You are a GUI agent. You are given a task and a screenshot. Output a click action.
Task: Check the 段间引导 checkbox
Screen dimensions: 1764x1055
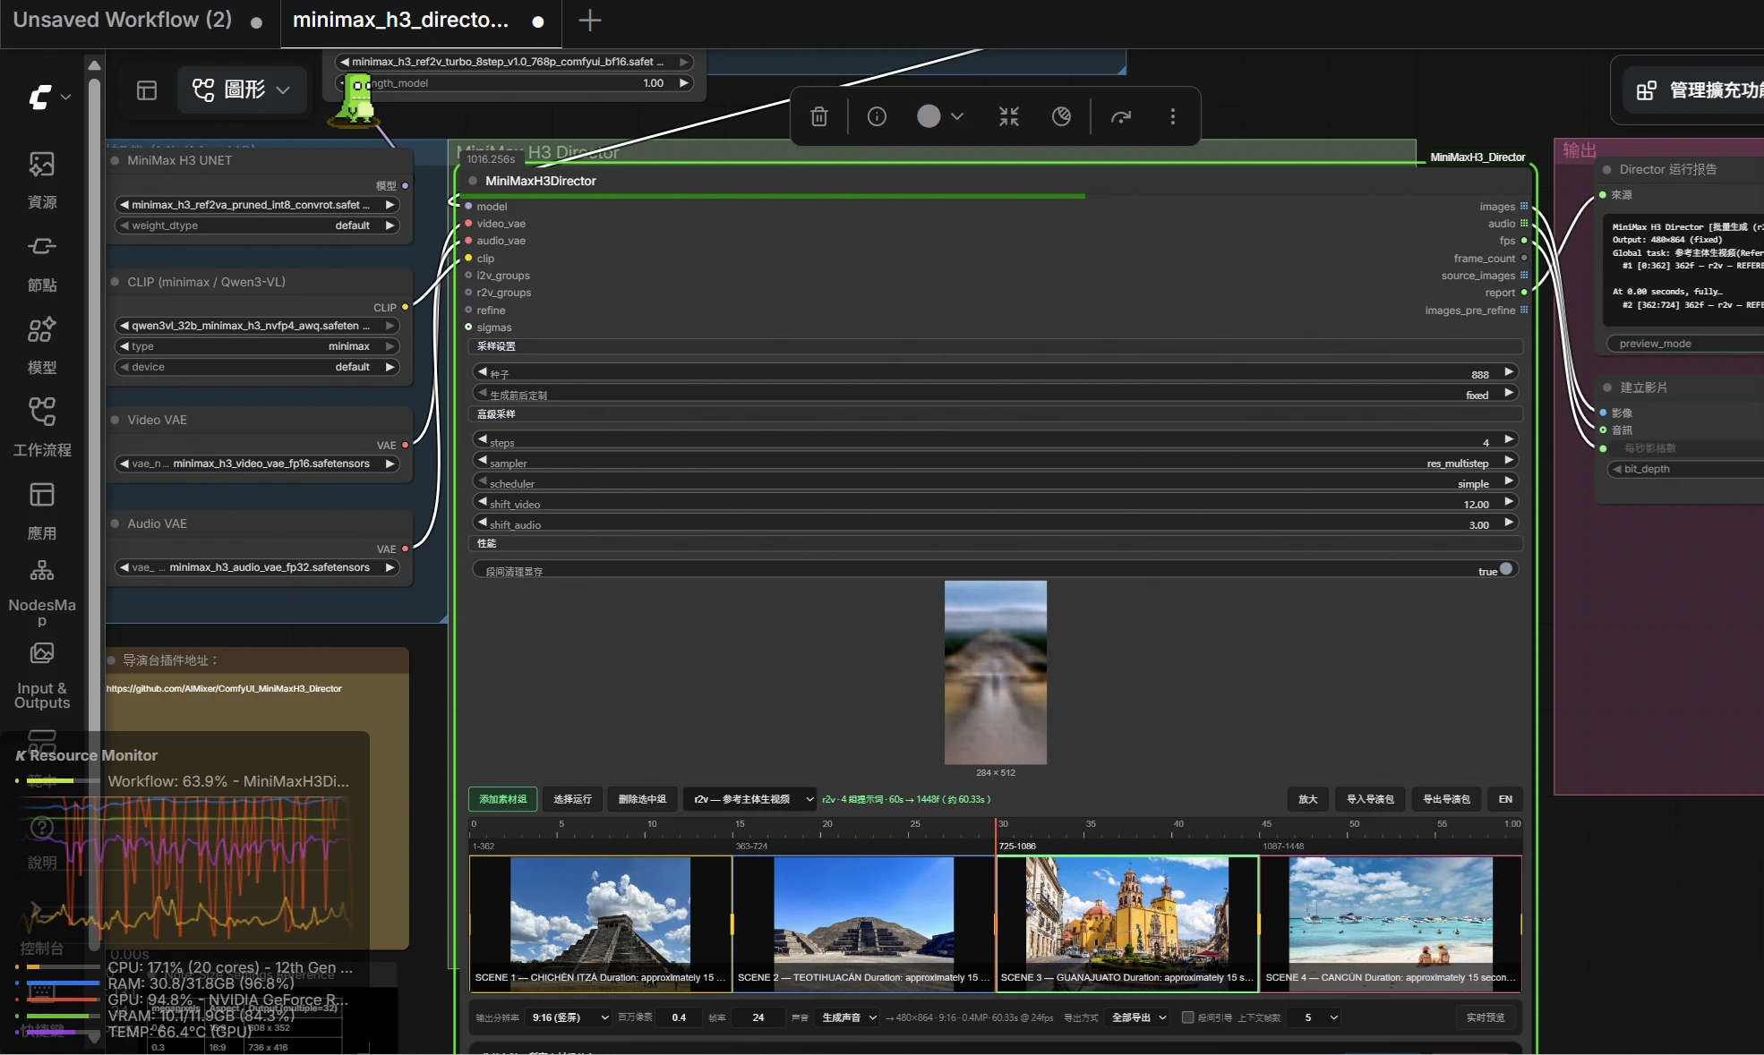tap(1188, 1017)
